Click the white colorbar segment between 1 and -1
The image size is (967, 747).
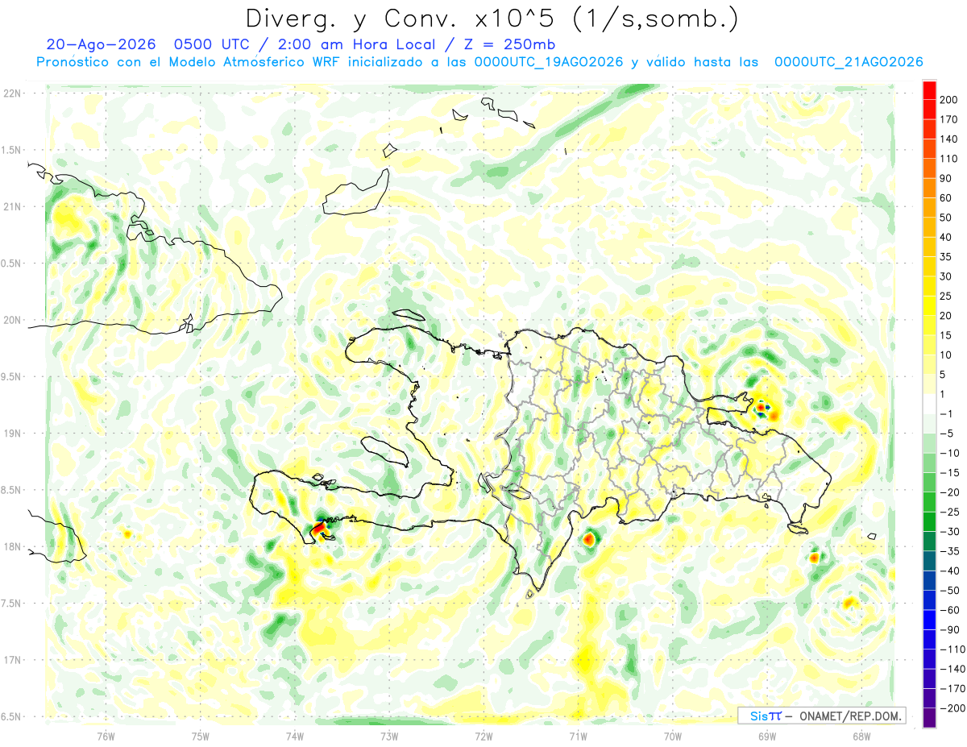coord(929,404)
